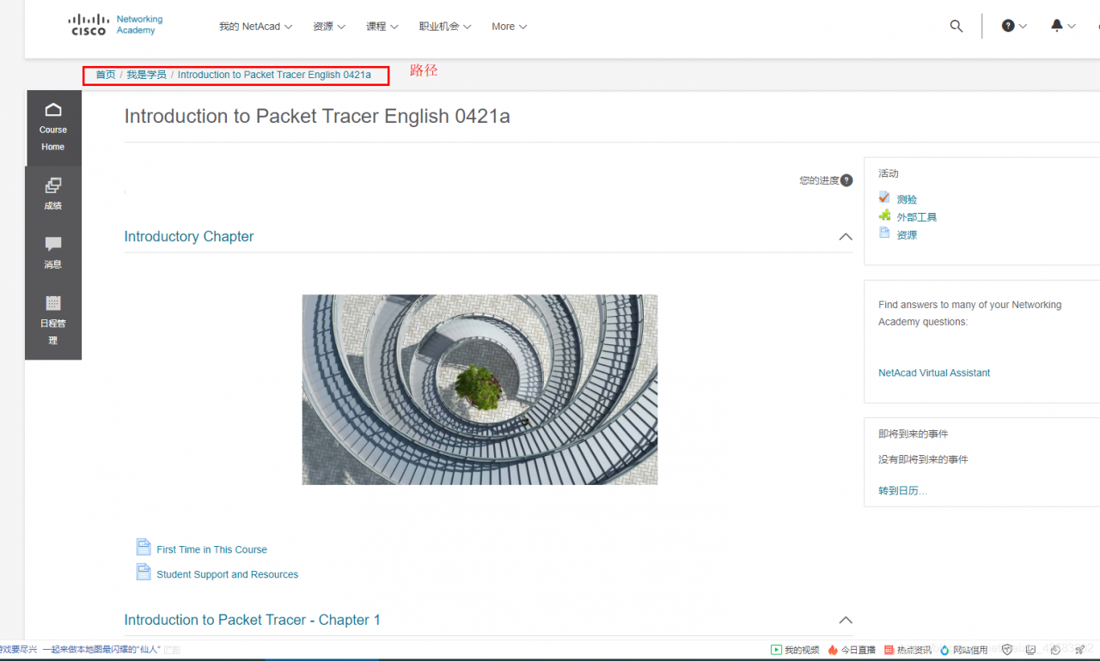Viewport: 1100px width, 661px height.
Task: Collapse the Chapter 1 section chevron
Action: pyautogui.click(x=846, y=620)
